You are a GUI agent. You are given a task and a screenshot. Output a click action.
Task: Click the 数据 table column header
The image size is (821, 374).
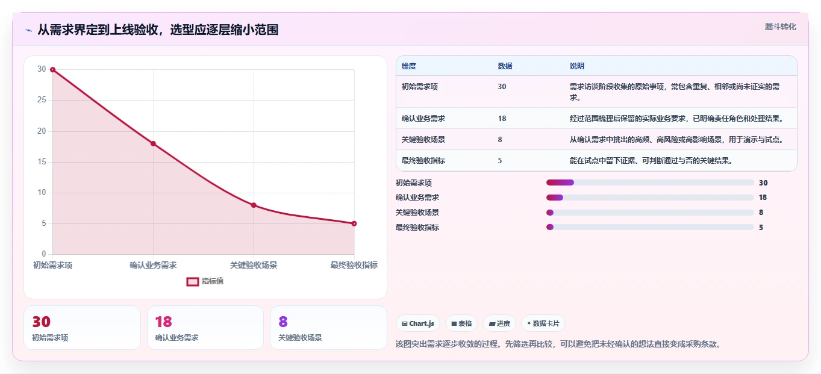[x=505, y=66]
